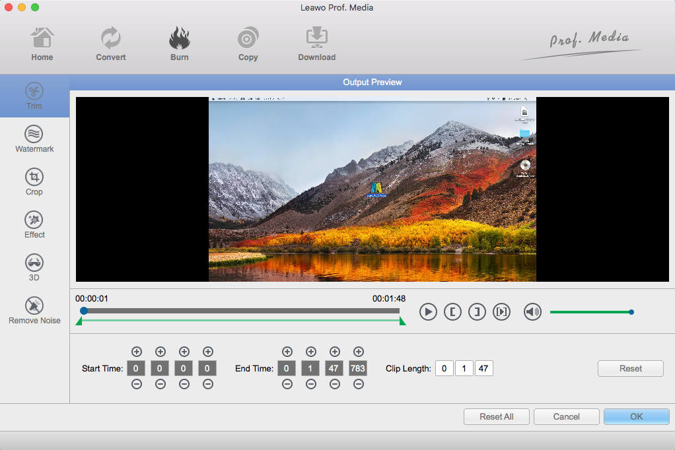Set the trim start point bracket
This screenshot has height=450, width=675.
[x=452, y=312]
